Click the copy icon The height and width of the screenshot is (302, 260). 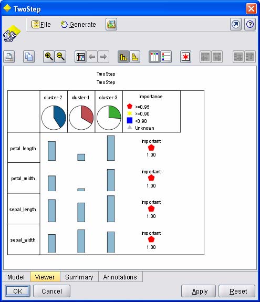[x=29, y=57]
